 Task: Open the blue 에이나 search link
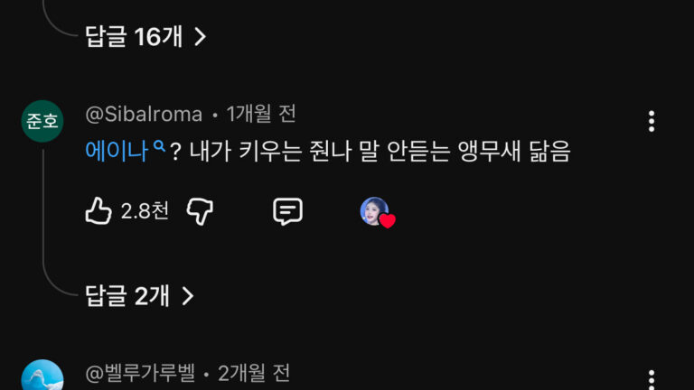[117, 152]
